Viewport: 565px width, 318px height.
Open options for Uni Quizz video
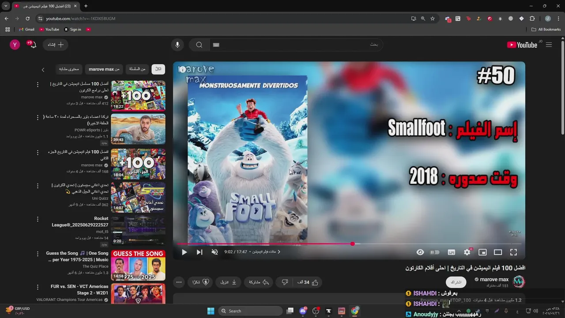pyautogui.click(x=38, y=185)
